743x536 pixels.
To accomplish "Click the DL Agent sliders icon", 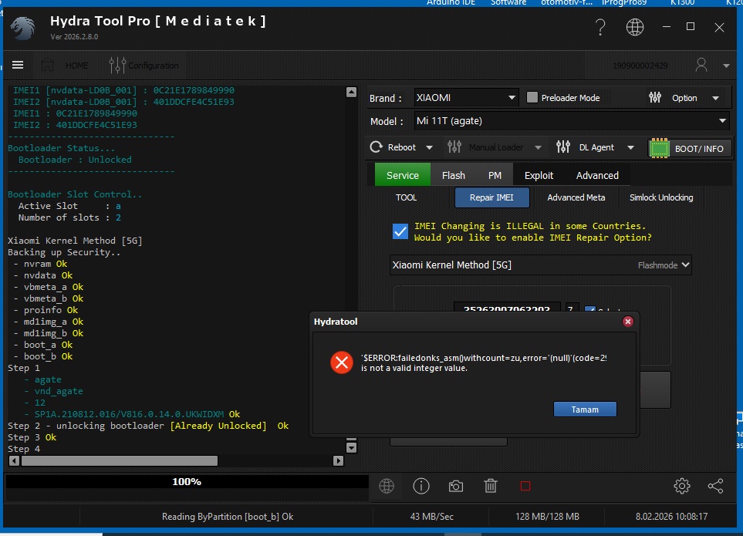I will click(x=563, y=147).
